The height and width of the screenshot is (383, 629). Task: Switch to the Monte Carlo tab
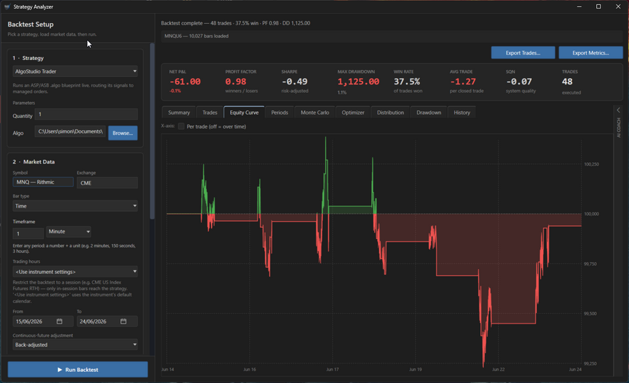click(x=315, y=113)
